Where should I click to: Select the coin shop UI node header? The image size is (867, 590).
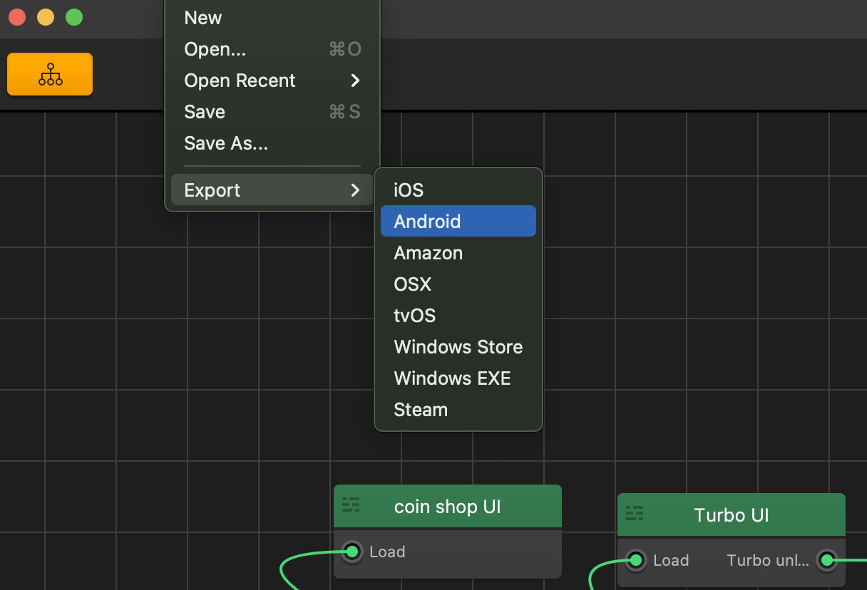coord(448,507)
